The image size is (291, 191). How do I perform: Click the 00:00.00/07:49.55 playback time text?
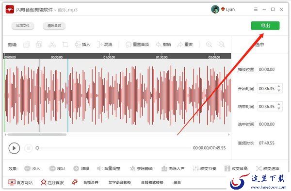[210, 148]
